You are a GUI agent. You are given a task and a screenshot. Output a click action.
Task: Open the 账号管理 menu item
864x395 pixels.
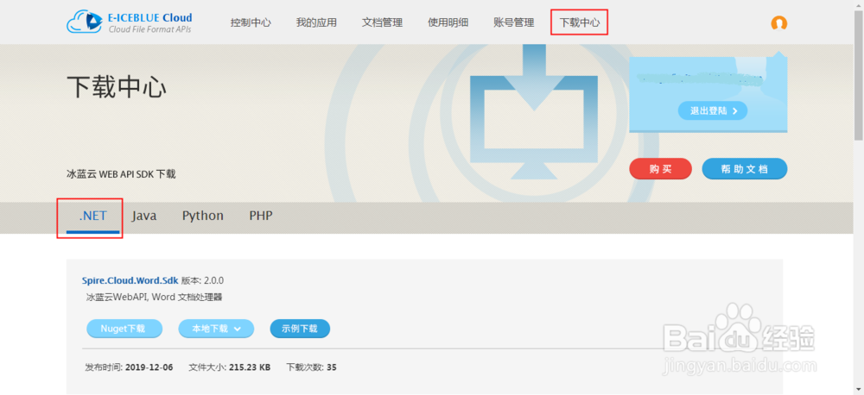pyautogui.click(x=514, y=22)
